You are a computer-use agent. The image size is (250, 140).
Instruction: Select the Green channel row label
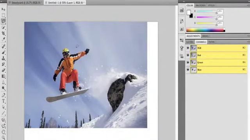pos(200,63)
